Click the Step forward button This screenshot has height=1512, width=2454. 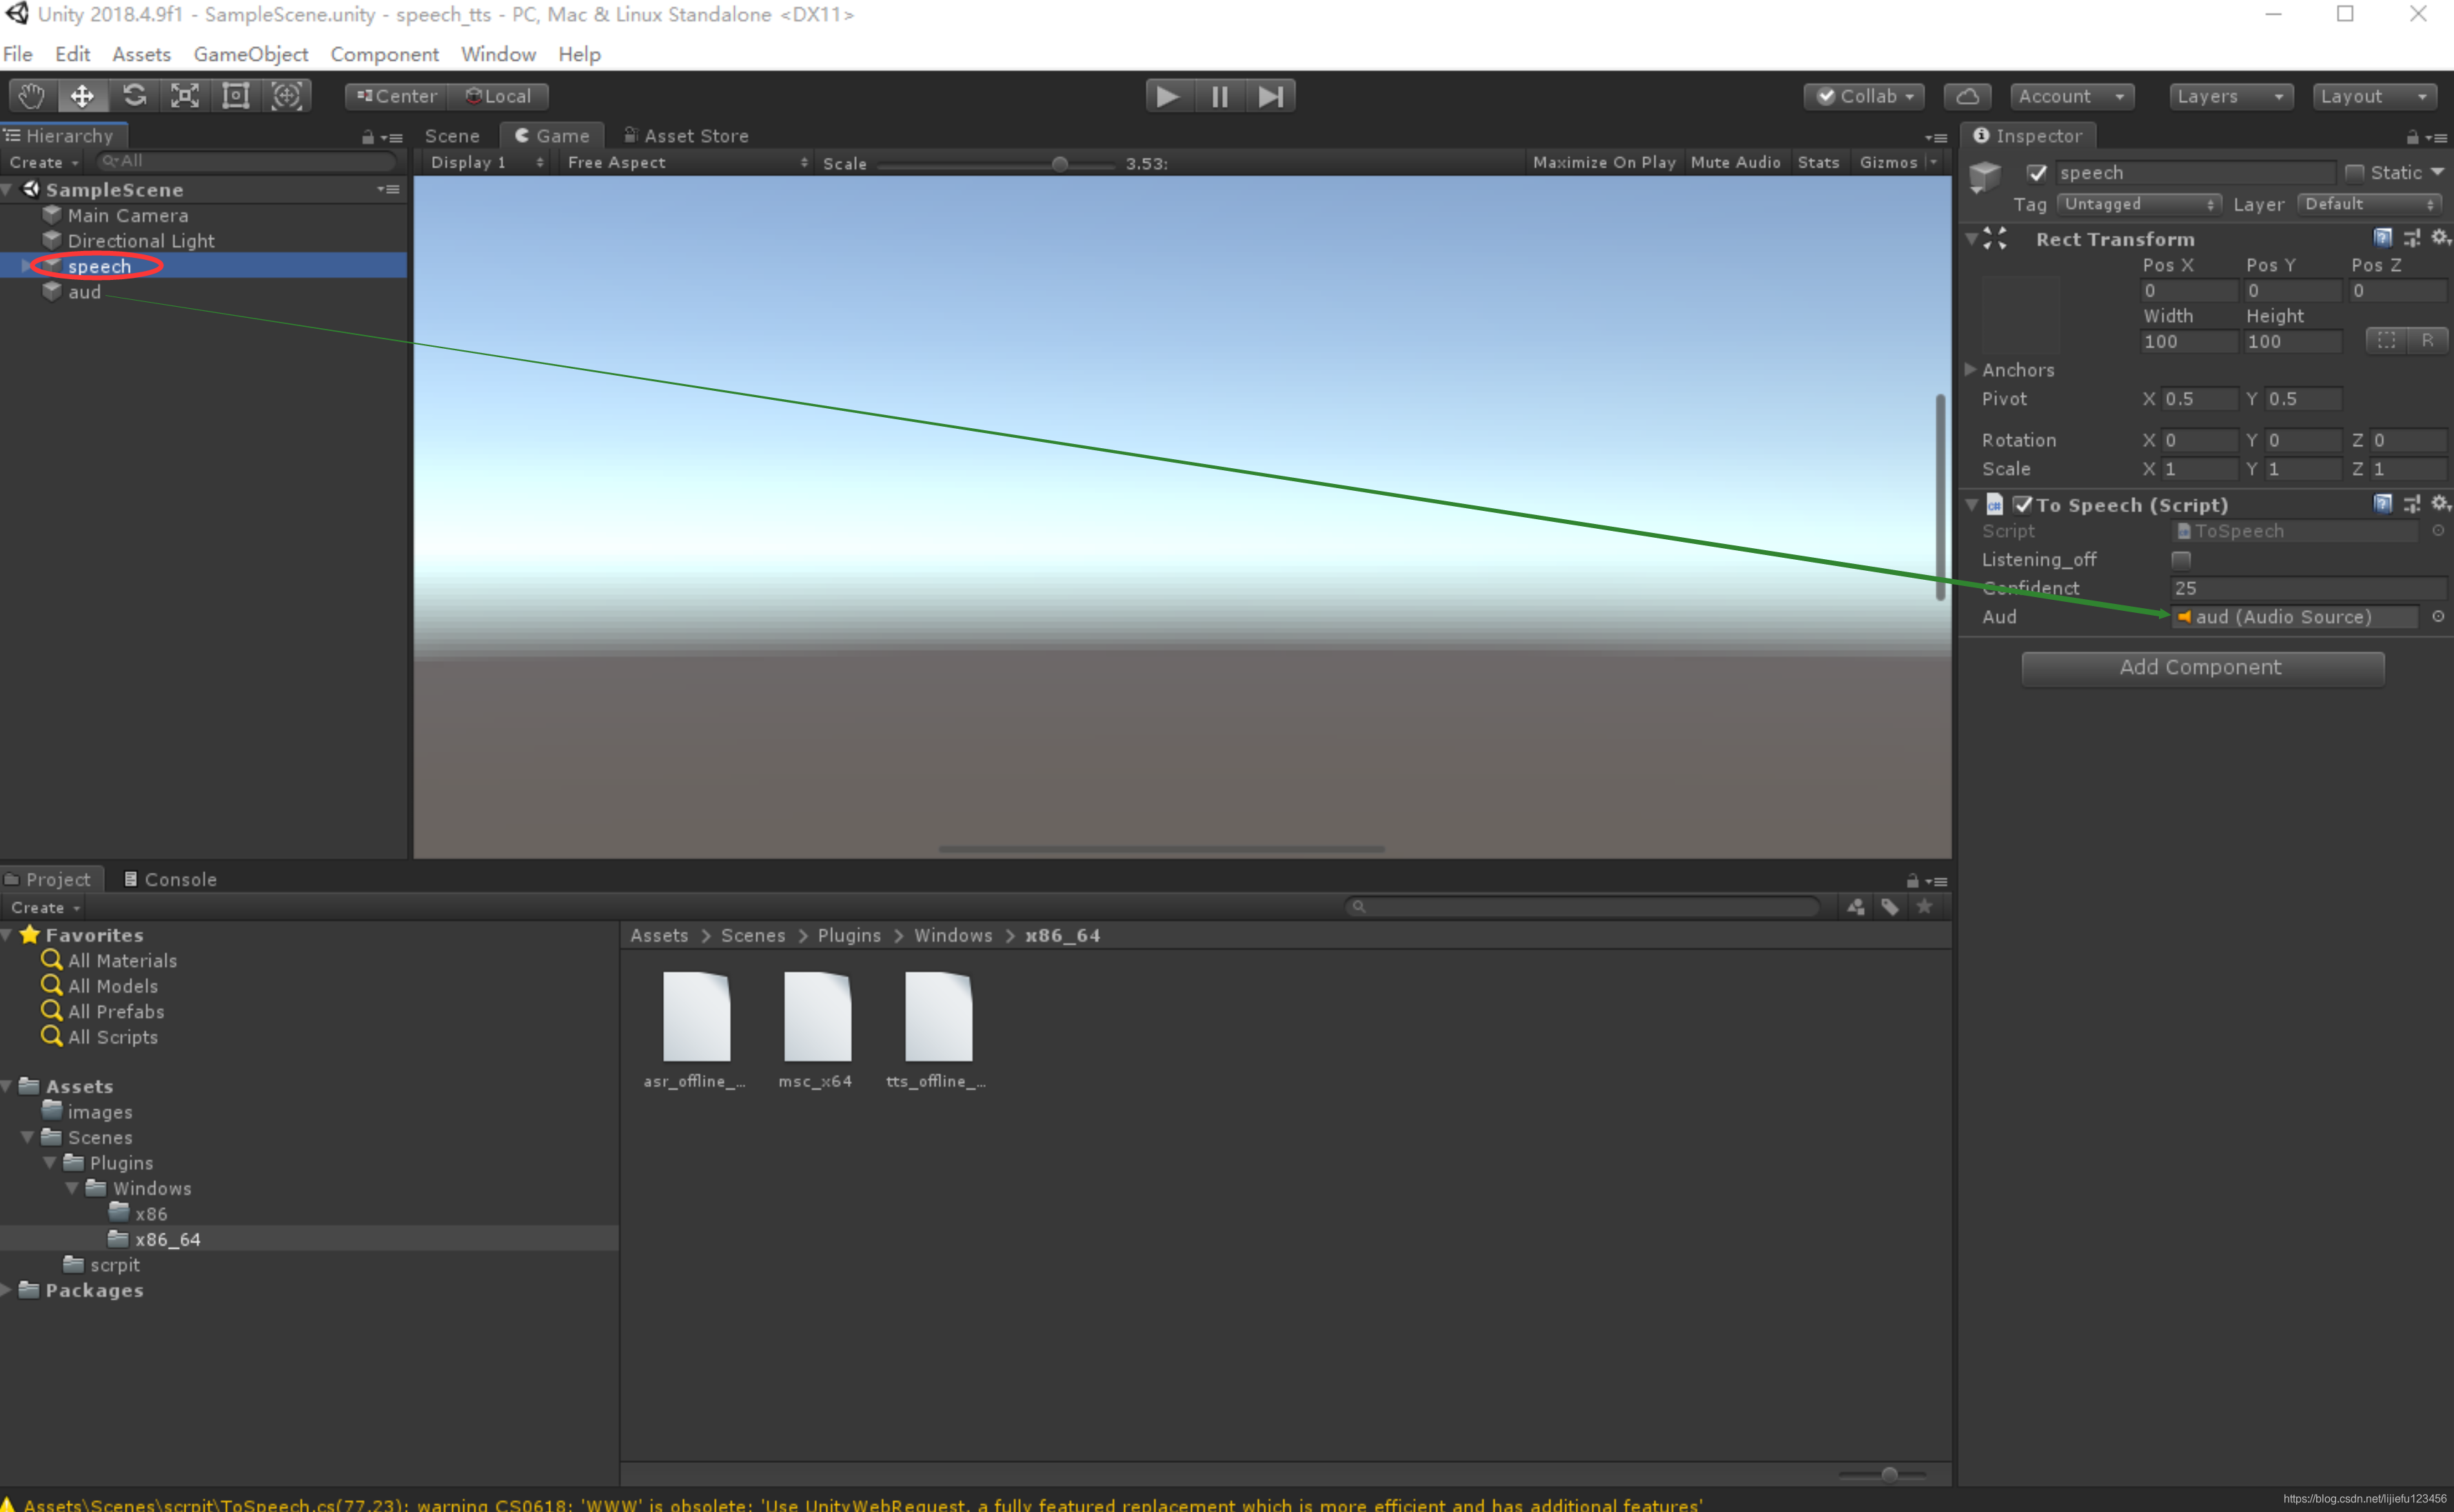coord(1270,96)
